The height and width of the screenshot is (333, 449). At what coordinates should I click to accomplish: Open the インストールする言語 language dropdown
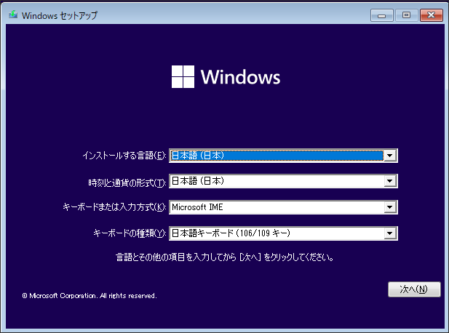283,156
